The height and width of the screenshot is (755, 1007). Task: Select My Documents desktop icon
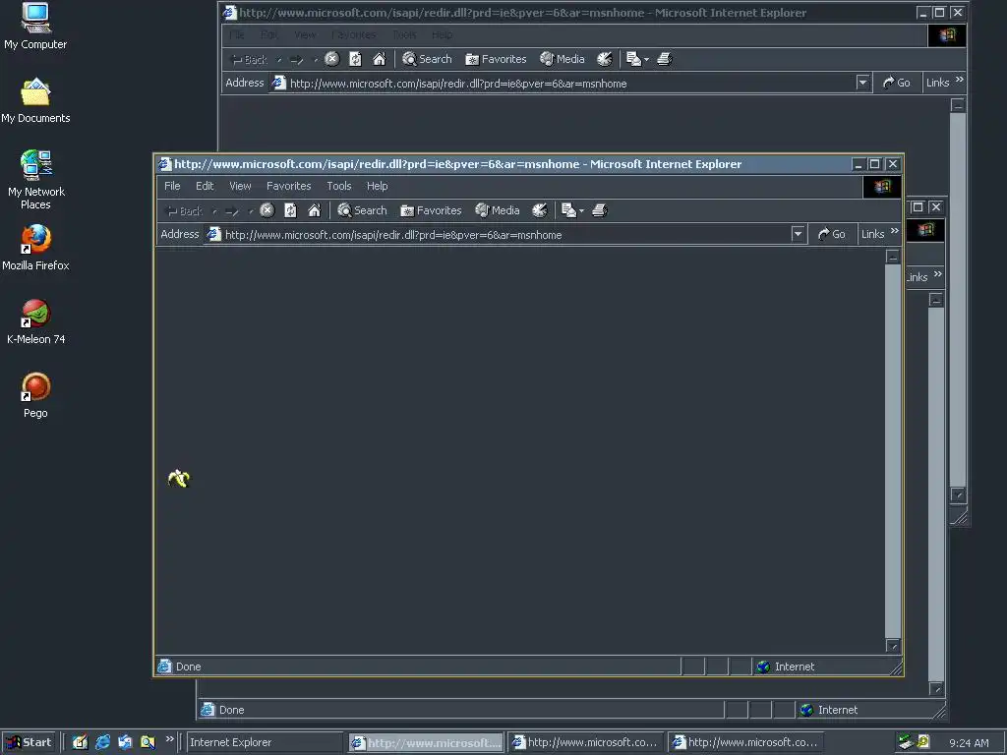click(x=35, y=101)
